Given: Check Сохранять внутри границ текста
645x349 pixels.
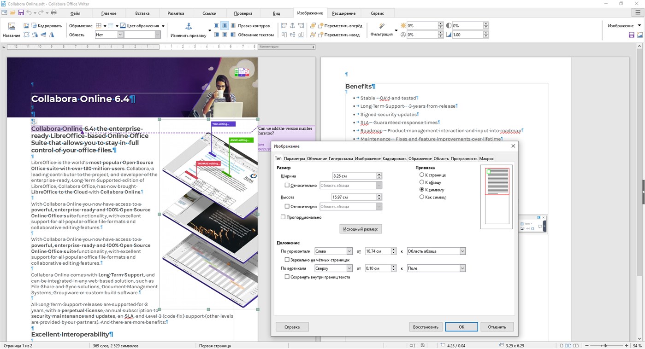Looking at the screenshot, I should click(287, 277).
